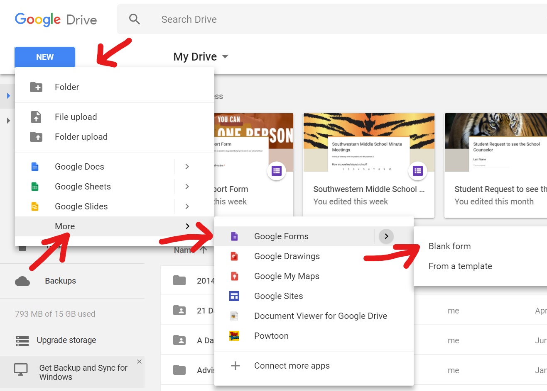Click the Backups cloud icon
This screenshot has width=547, height=391.
[22, 281]
